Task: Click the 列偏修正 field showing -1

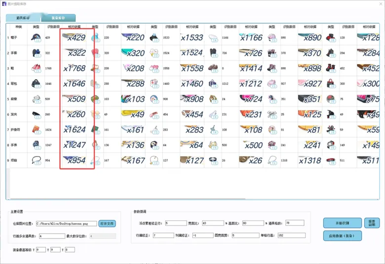Action: pos(202,235)
